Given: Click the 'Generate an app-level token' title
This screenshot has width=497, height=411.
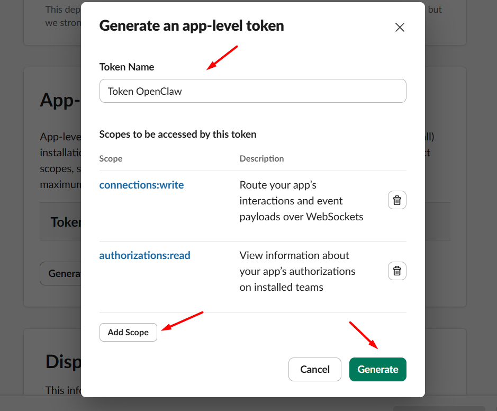Looking at the screenshot, I should 192,25.
